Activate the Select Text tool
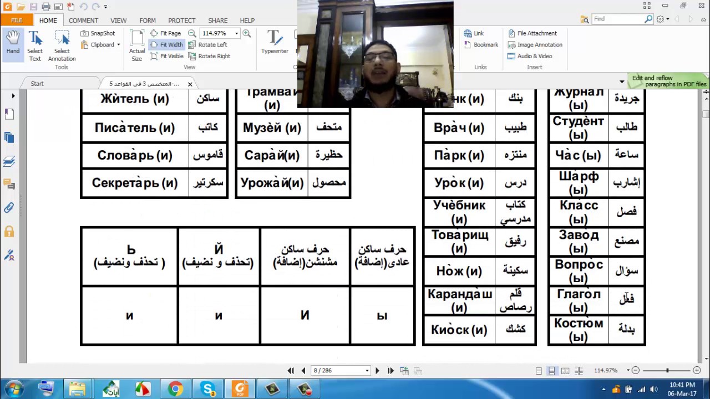Image resolution: width=710 pixels, height=399 pixels. [x=35, y=44]
